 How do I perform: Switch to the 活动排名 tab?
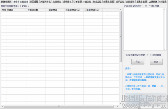coord(67,2)
